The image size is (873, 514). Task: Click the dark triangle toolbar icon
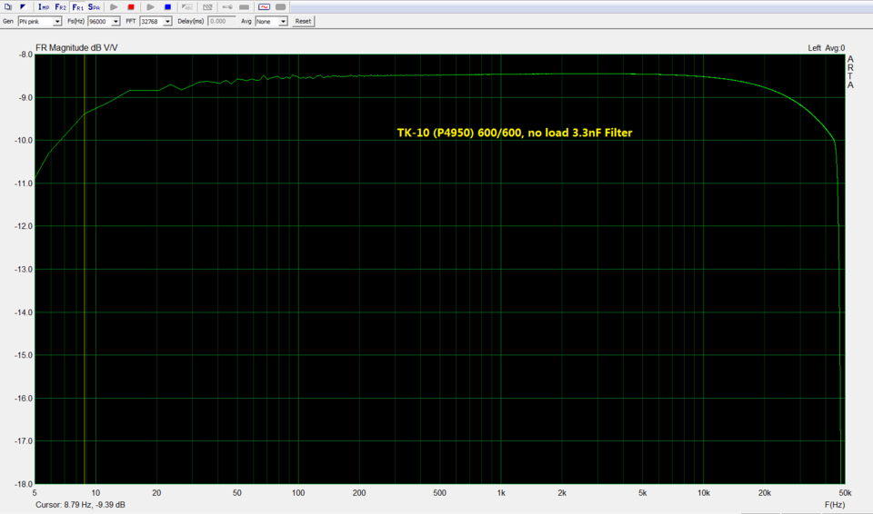tap(23, 6)
